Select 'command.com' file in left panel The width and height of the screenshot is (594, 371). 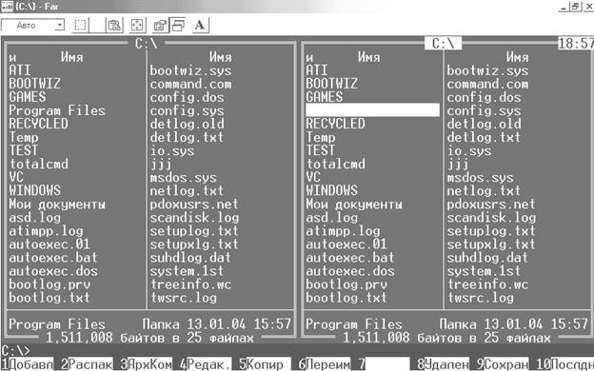coord(190,84)
